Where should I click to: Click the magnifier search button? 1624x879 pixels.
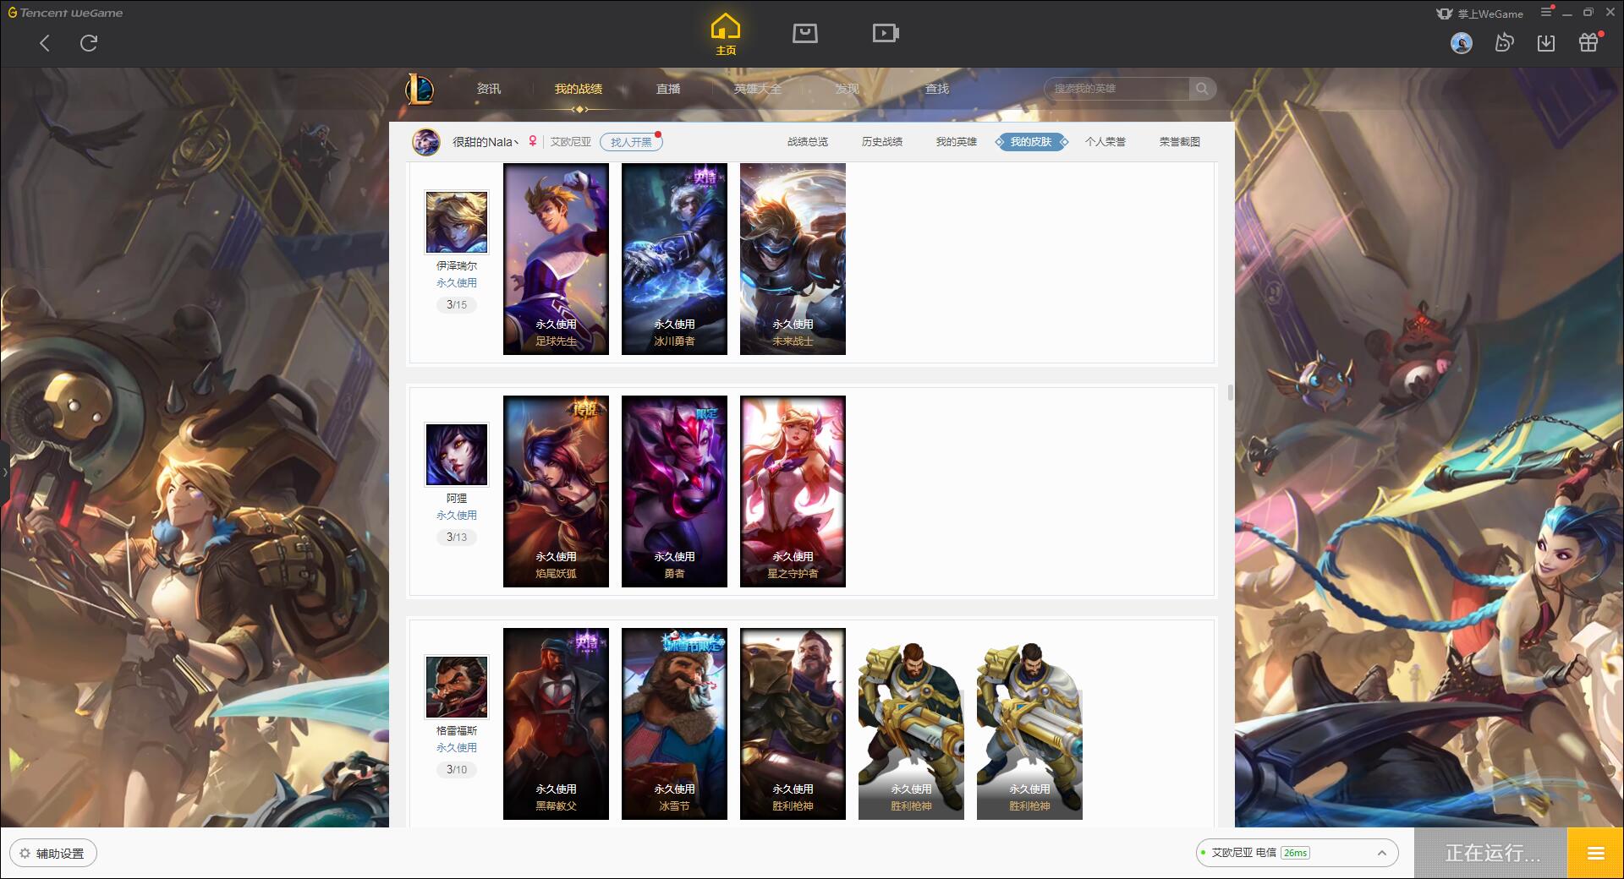(1202, 89)
